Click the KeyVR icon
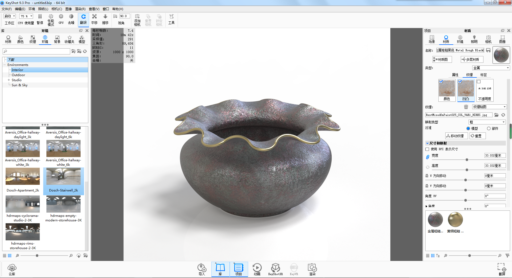512x278 pixels. pos(294,269)
